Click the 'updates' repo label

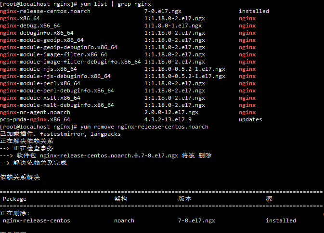pyautogui.click(x=250, y=119)
